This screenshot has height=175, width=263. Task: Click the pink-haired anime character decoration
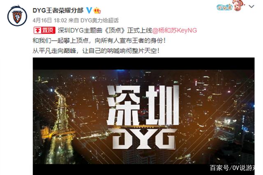(238, 5)
